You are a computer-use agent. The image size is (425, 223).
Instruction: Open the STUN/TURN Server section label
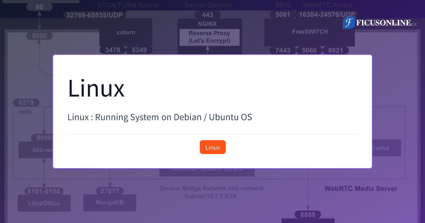pos(128,5)
